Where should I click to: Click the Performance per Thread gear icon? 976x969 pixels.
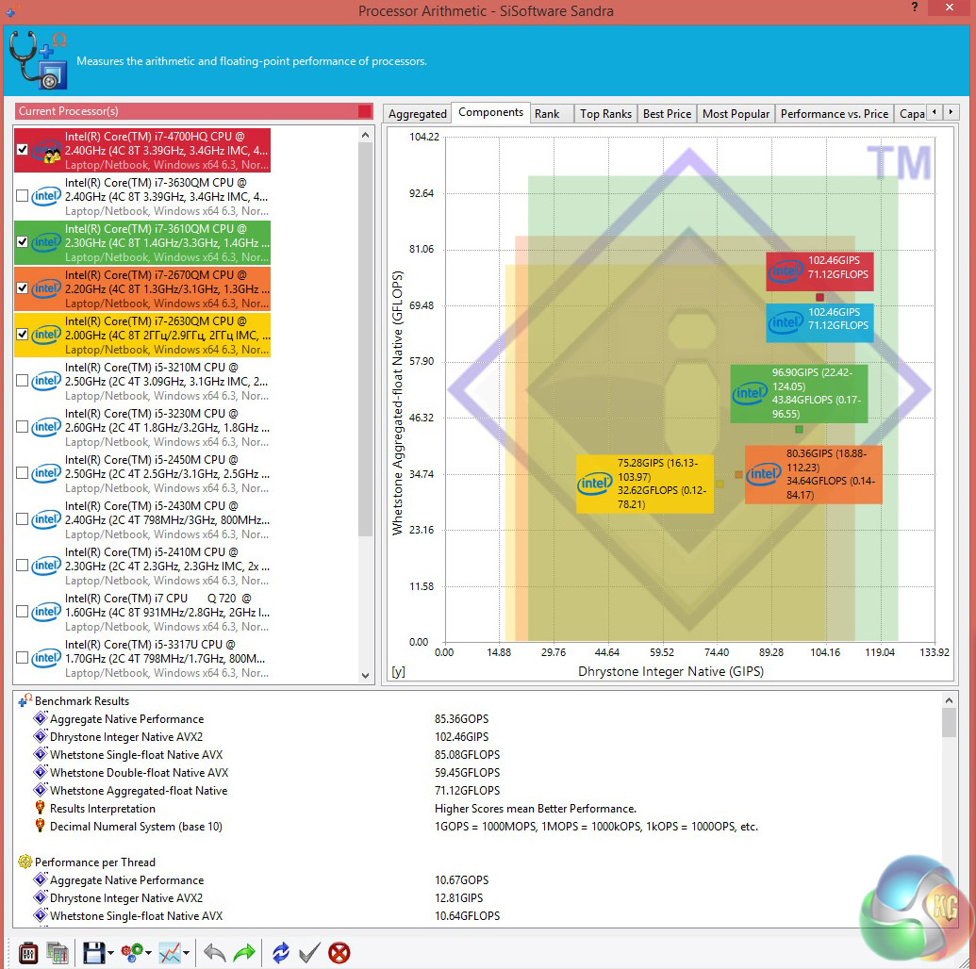[x=25, y=862]
